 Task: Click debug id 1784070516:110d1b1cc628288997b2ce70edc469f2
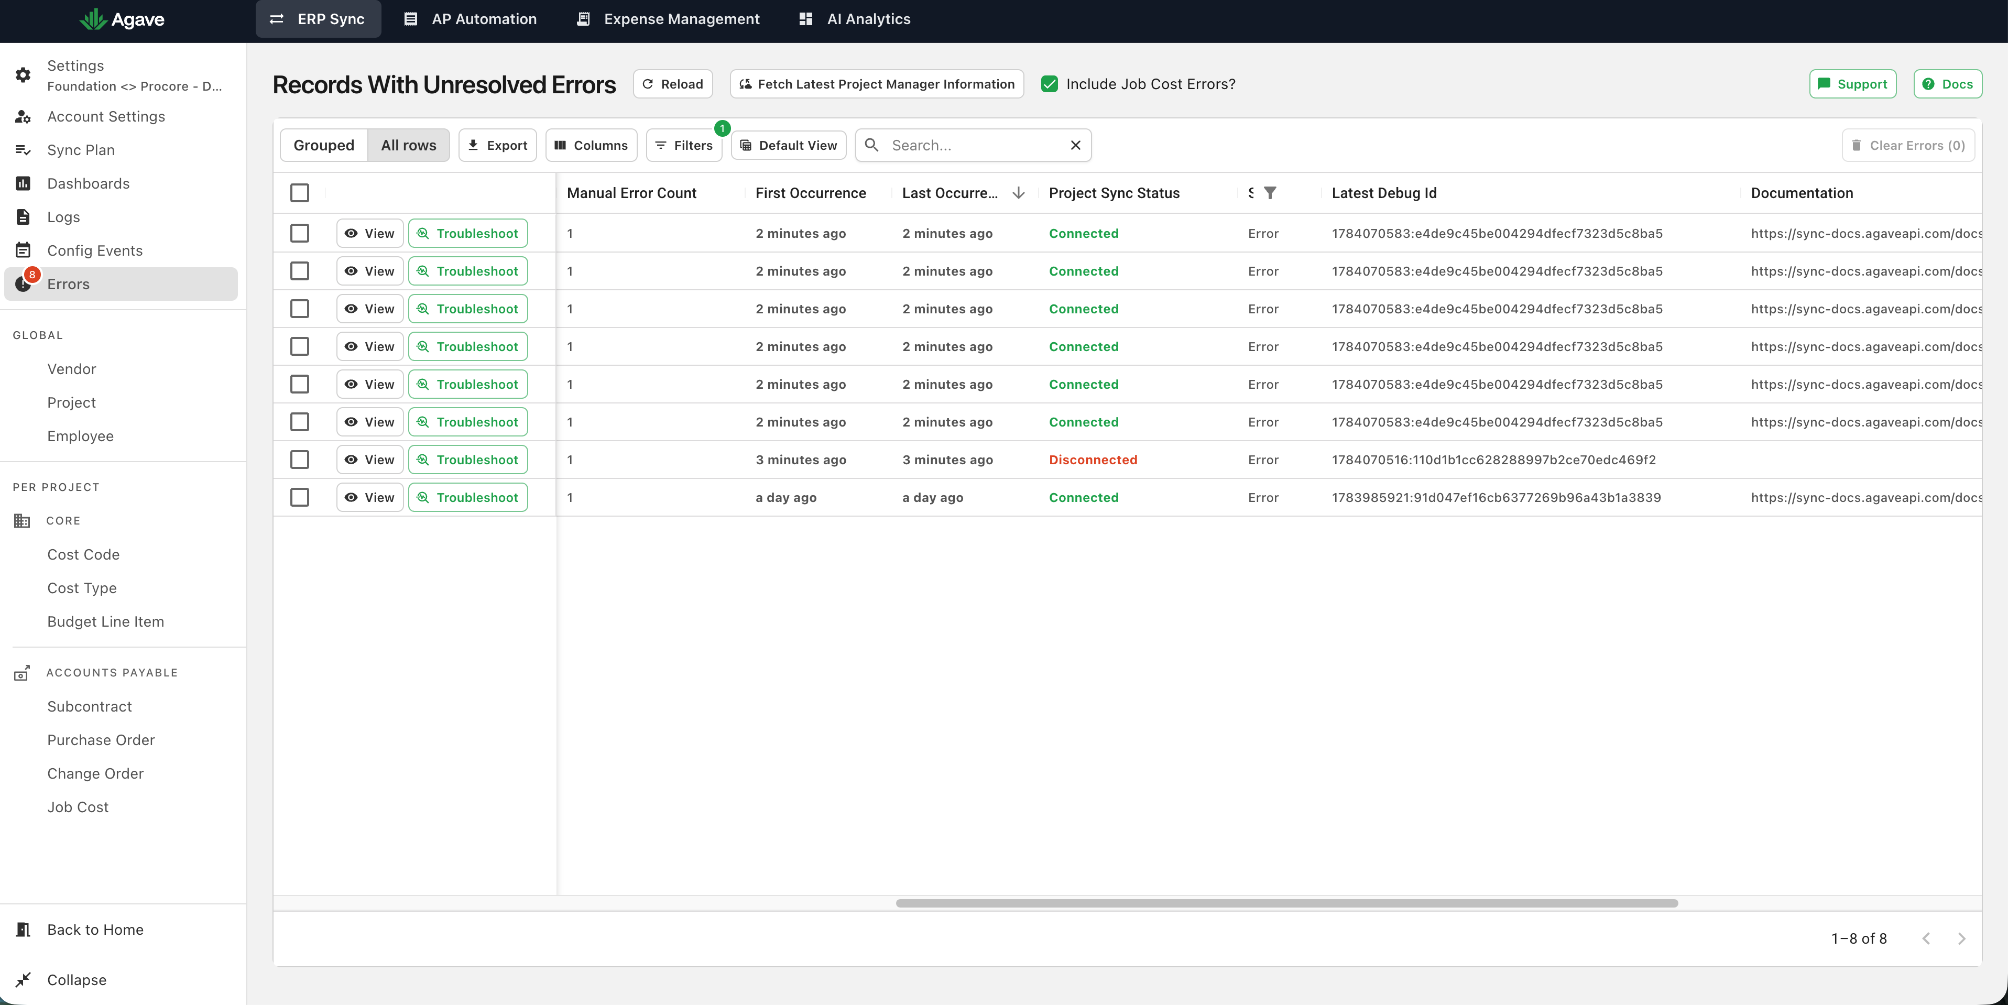pyautogui.click(x=1493, y=459)
